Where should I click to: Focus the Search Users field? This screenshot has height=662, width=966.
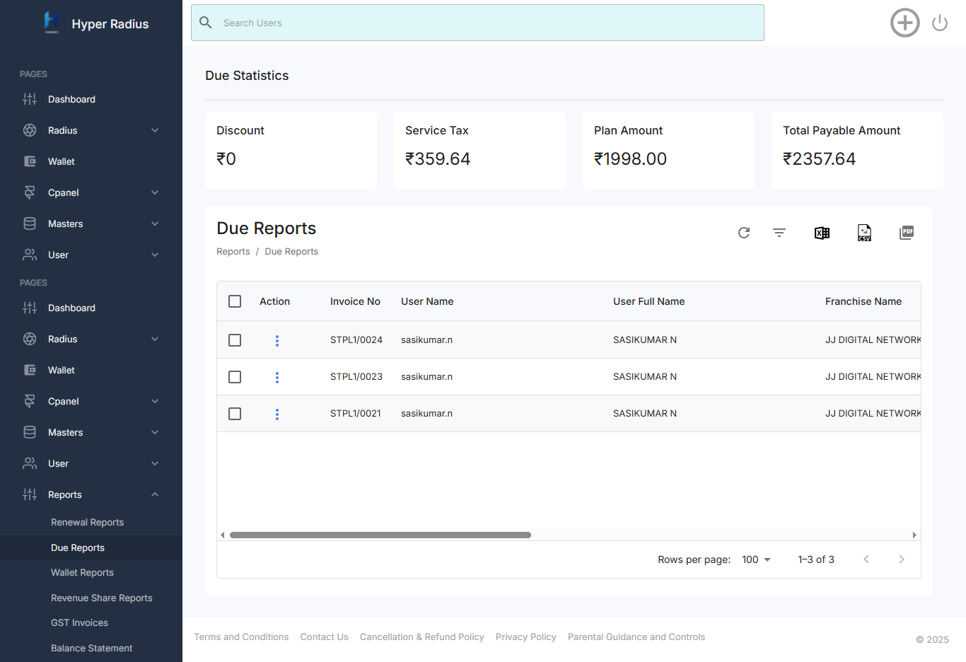tap(477, 23)
